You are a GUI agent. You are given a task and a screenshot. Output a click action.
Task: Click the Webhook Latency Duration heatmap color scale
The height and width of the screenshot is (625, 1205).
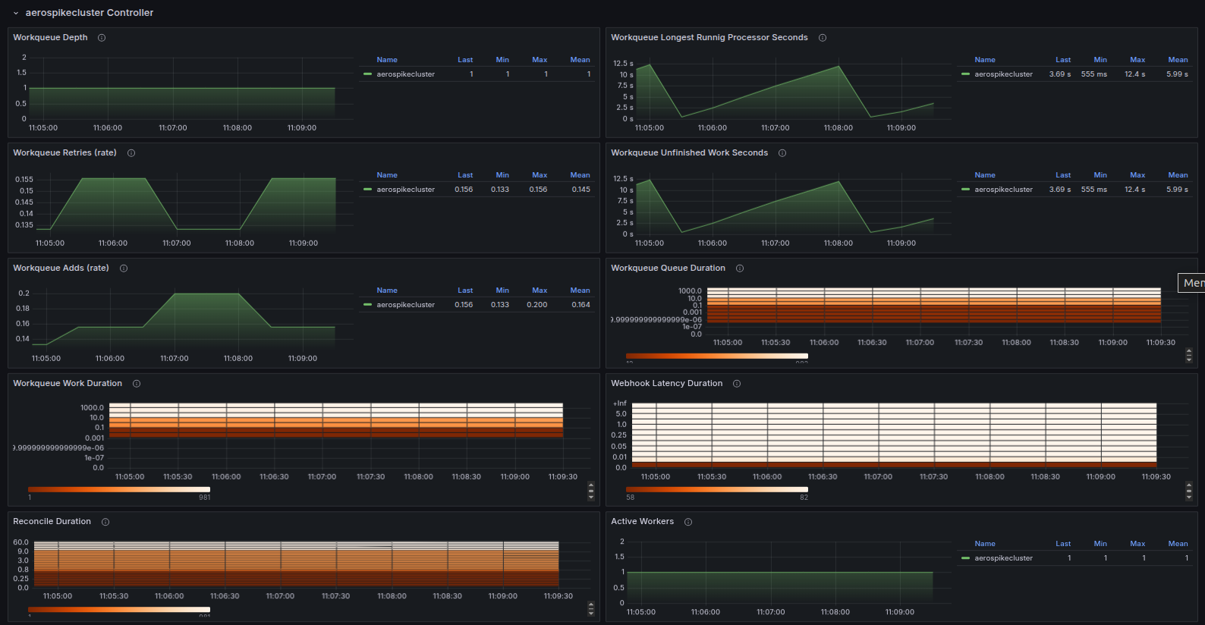(x=717, y=490)
